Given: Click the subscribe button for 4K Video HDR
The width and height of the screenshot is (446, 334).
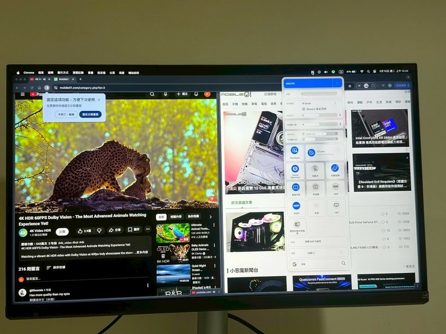Looking at the screenshot, I should tap(62, 231).
